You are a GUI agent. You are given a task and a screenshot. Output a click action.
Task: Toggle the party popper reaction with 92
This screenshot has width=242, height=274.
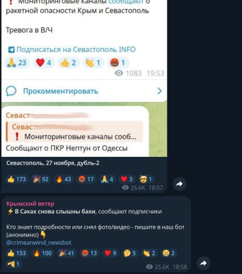pyautogui.click(x=41, y=179)
